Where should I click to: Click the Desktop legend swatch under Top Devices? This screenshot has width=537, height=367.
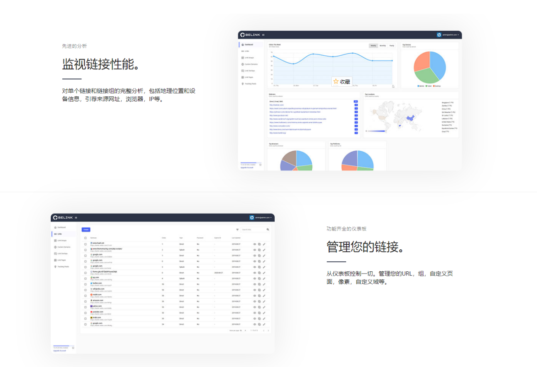pyautogui.click(x=434, y=86)
